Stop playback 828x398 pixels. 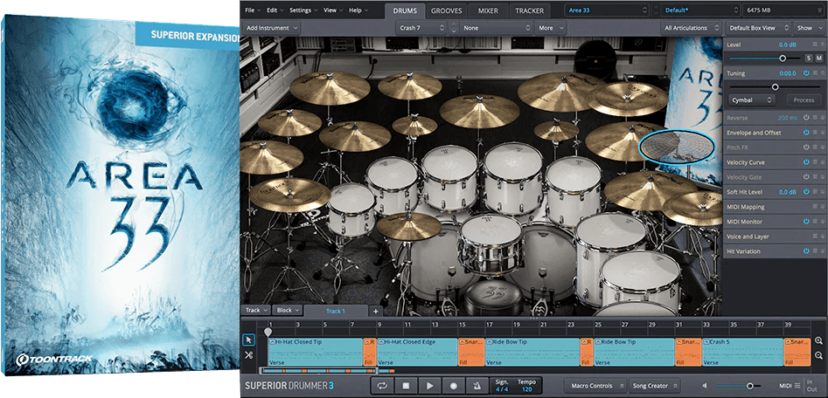click(406, 386)
